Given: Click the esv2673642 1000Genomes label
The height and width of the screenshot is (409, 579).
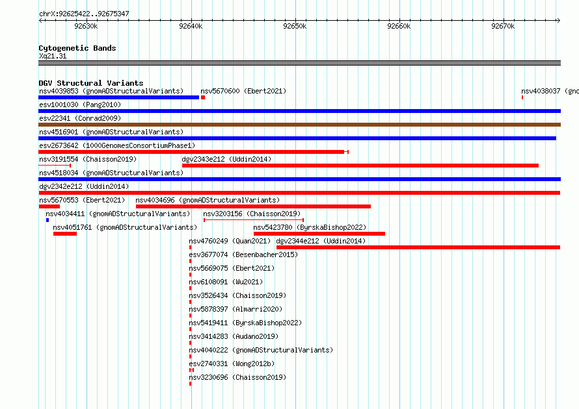Looking at the screenshot, I should (x=117, y=145).
